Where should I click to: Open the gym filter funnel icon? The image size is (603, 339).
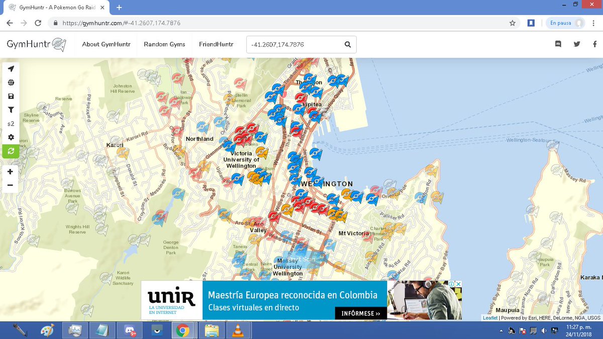click(11, 109)
